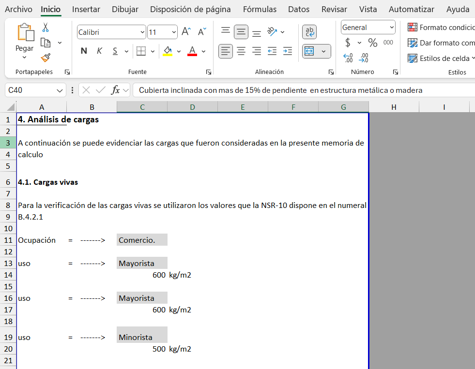Click the Wrap Text icon
Viewport: 475px width, 369px height.
309,32
